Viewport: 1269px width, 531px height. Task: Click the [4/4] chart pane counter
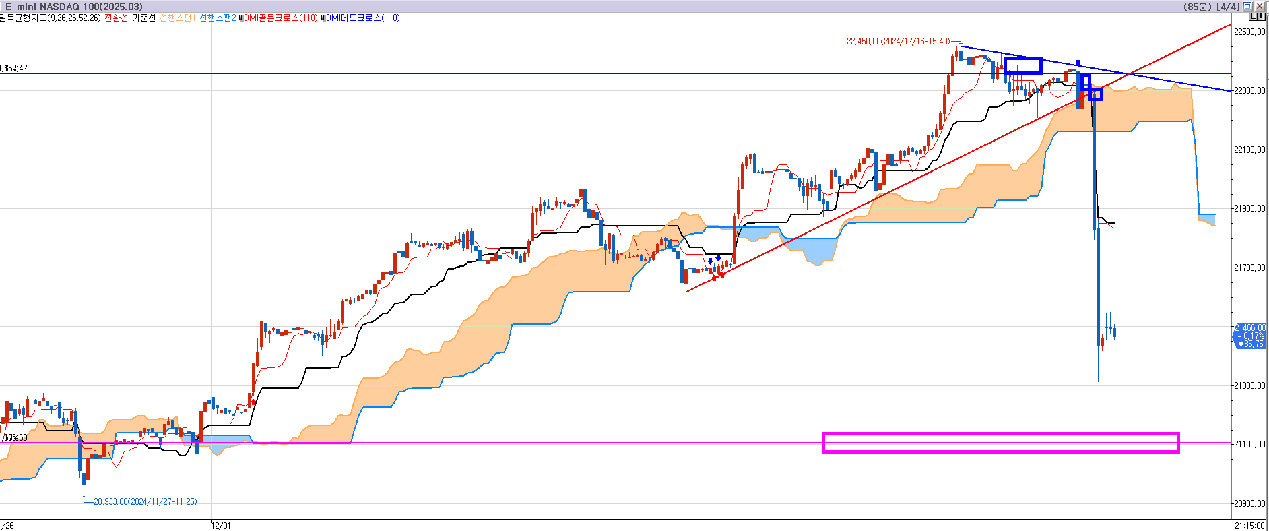(1228, 7)
